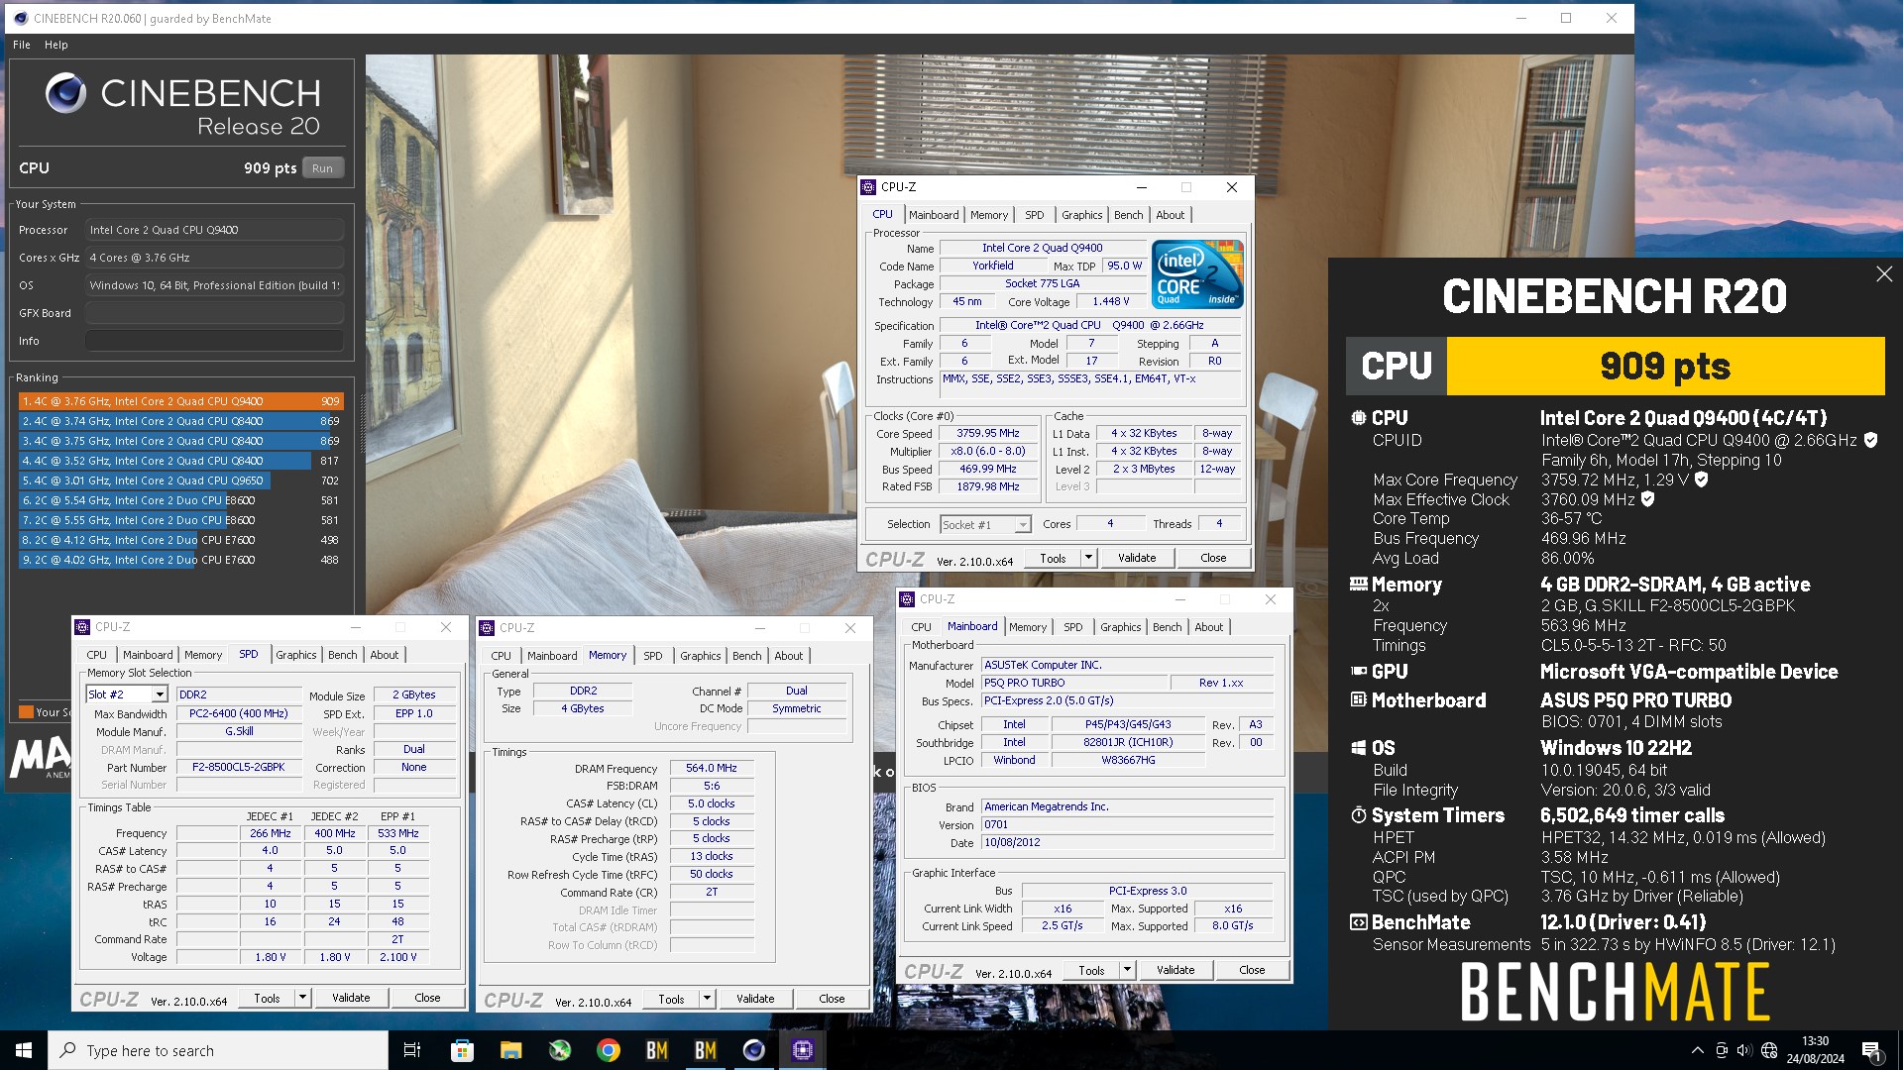Screen dimensions: 1903x1070
Task: Click Tools button in CPU-Z Memory window
Action: (x=671, y=999)
